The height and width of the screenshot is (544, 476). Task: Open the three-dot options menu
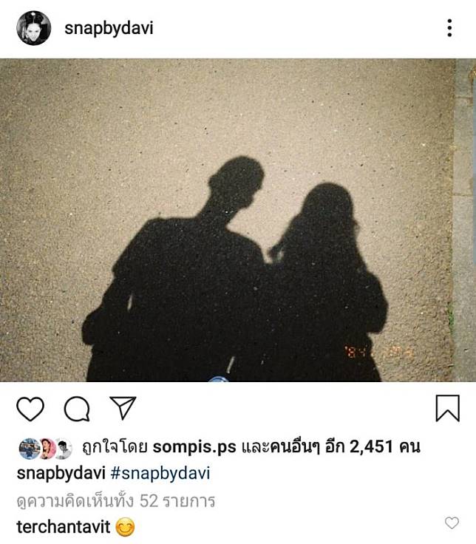(x=449, y=28)
